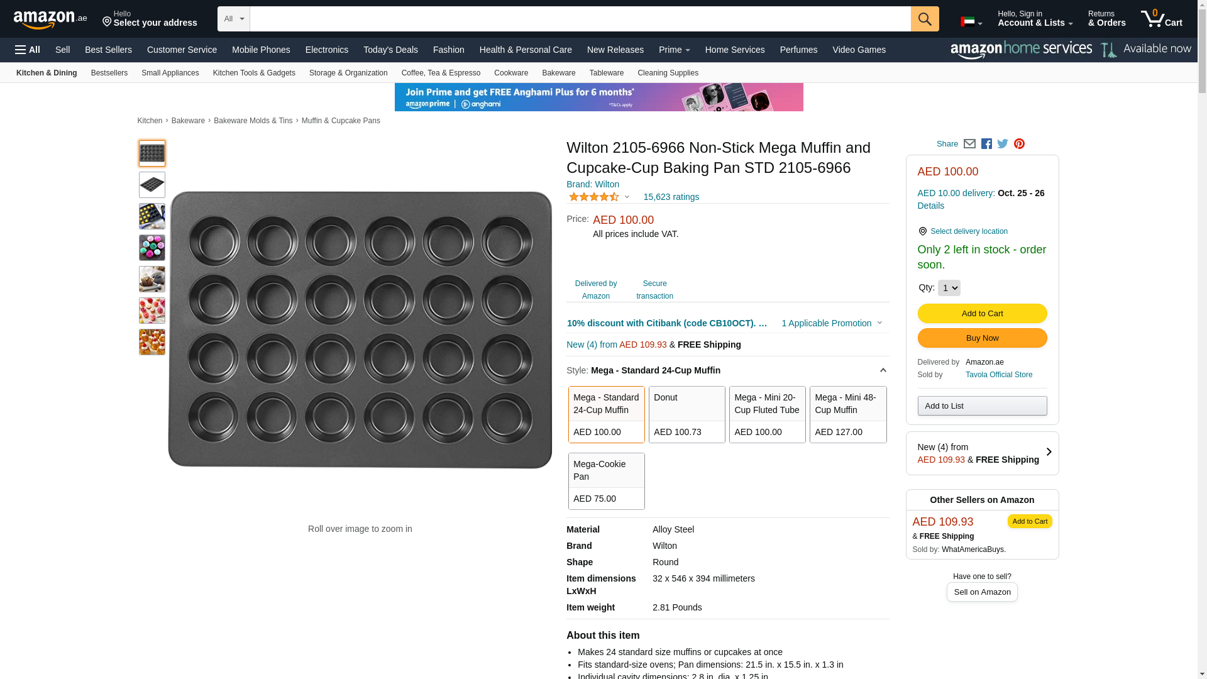Share product on Twitter icon

pyautogui.click(x=1003, y=144)
